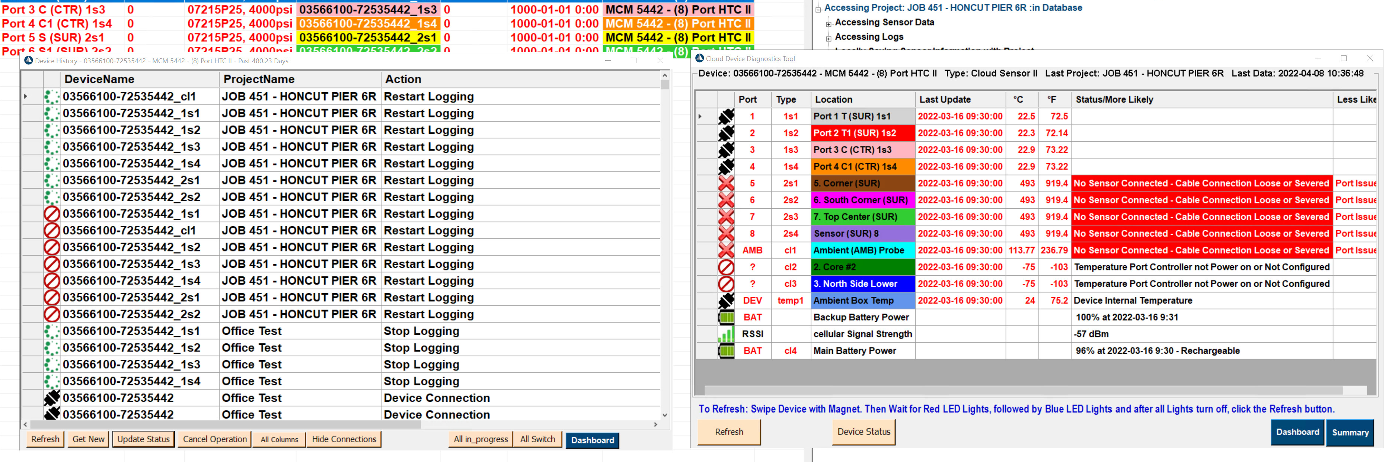Click the green dots icon beside 03566100-72535442_cl1
Image resolution: width=1389 pixels, height=462 pixels.
tap(52, 97)
